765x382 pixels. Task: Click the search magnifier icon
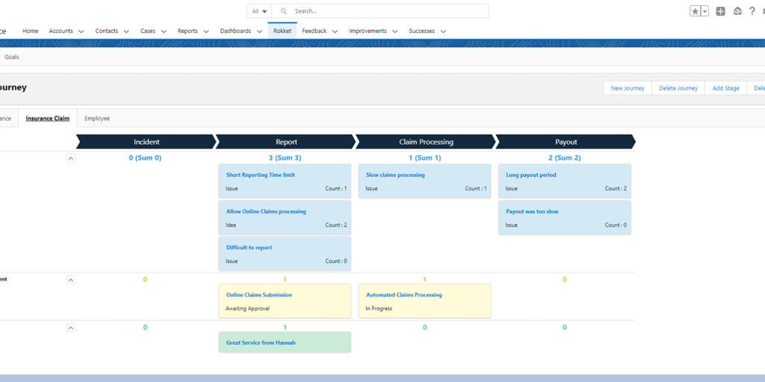pos(283,11)
